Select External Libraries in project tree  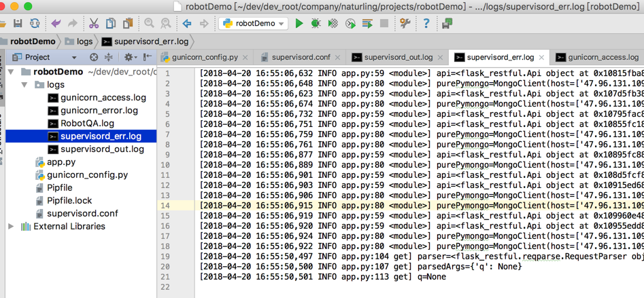click(x=69, y=226)
